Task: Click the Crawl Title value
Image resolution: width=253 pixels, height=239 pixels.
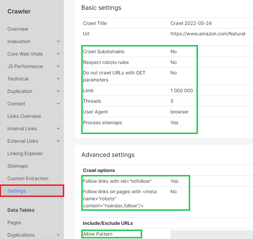Action: pyautogui.click(x=191, y=23)
